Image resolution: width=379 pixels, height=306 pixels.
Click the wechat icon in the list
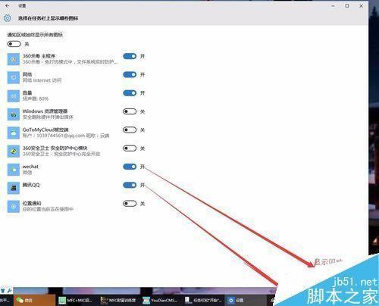14,170
